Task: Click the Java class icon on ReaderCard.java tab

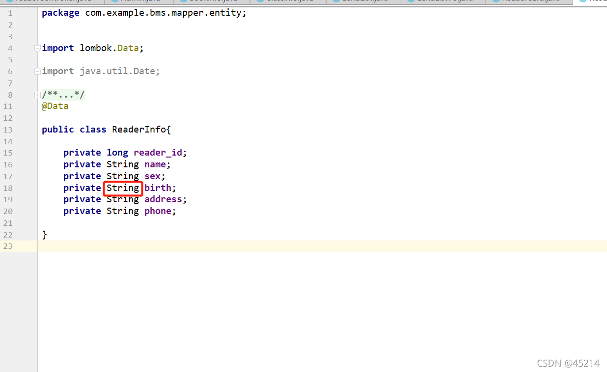Action: [495, 1]
